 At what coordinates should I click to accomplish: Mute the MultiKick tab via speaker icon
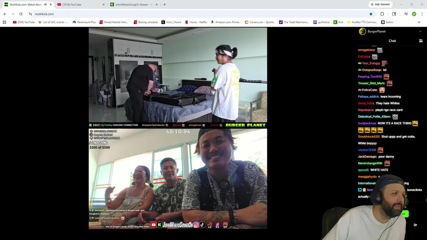coord(45,5)
